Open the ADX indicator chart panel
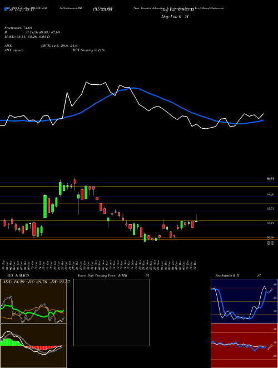This screenshot has height=368, width=278. tap(33, 301)
